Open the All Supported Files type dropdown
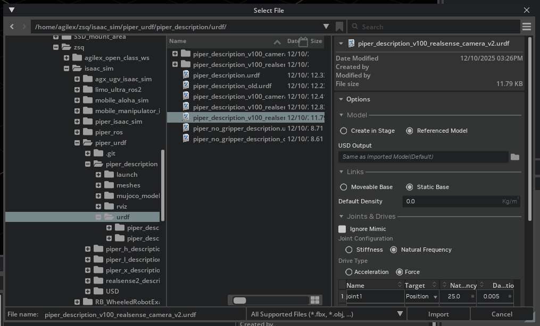Image resolution: width=540 pixels, height=326 pixels. coord(400,314)
